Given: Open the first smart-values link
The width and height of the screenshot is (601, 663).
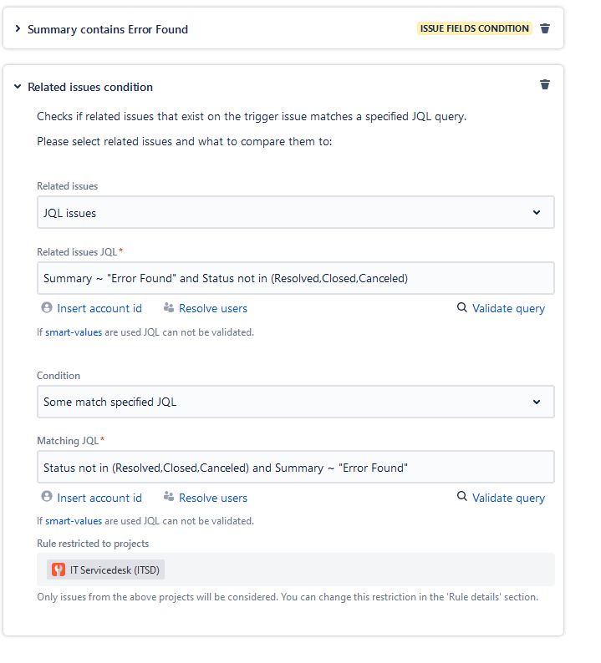Looking at the screenshot, I should (74, 331).
